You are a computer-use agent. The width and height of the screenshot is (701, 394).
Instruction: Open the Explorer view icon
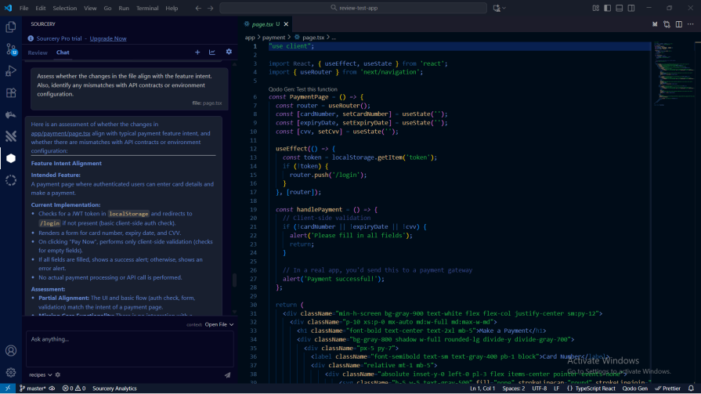pos(11,27)
